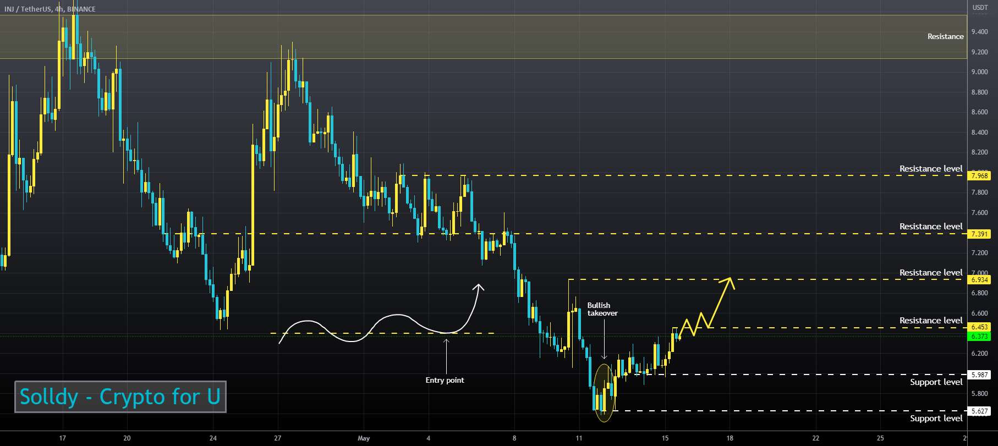
Task: Click the Bullish takeover annotation text
Action: [x=602, y=309]
